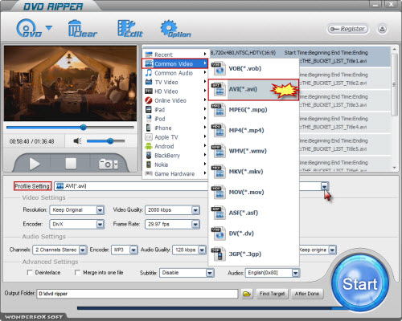Open the Keep original dropdown
Screen dimensions: 402x321
318,250
